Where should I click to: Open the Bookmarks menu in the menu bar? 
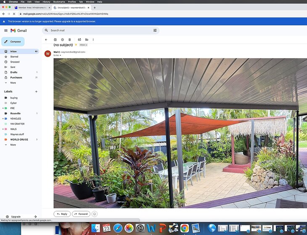pos(59,2)
